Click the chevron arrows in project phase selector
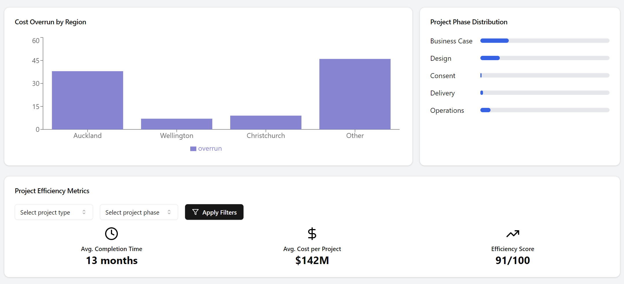Image resolution: width=624 pixels, height=284 pixels. [169, 212]
